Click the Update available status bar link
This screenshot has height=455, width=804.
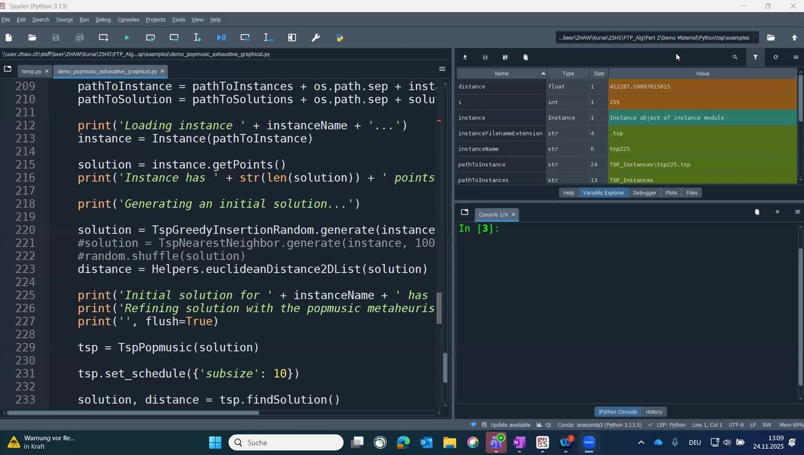point(509,425)
